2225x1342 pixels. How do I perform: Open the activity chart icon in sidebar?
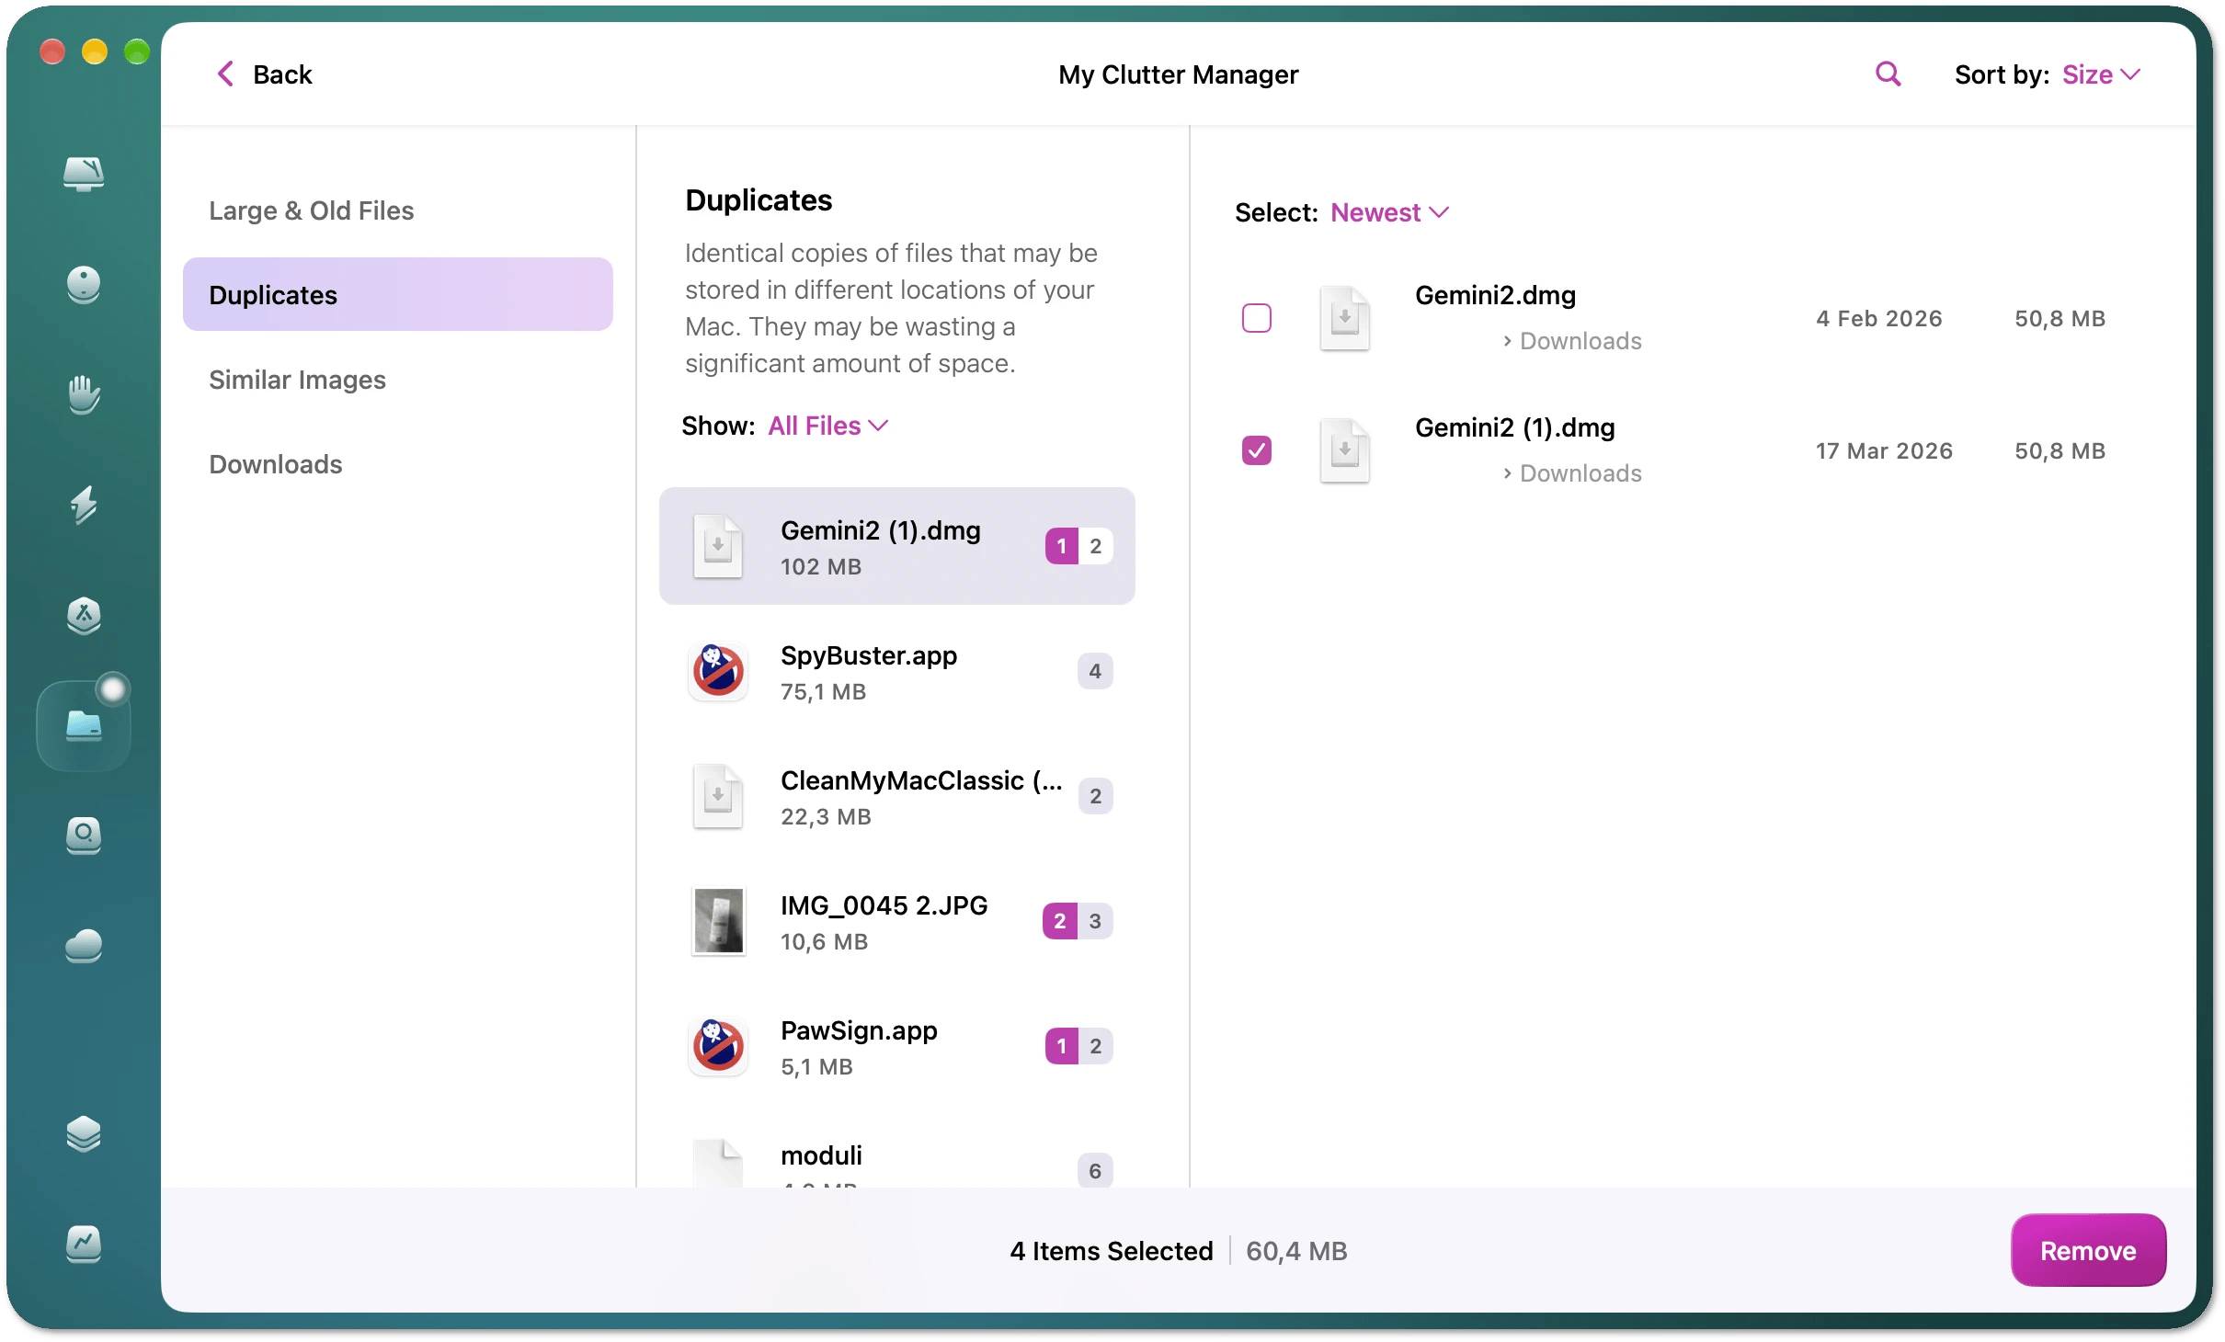pyautogui.click(x=84, y=1245)
